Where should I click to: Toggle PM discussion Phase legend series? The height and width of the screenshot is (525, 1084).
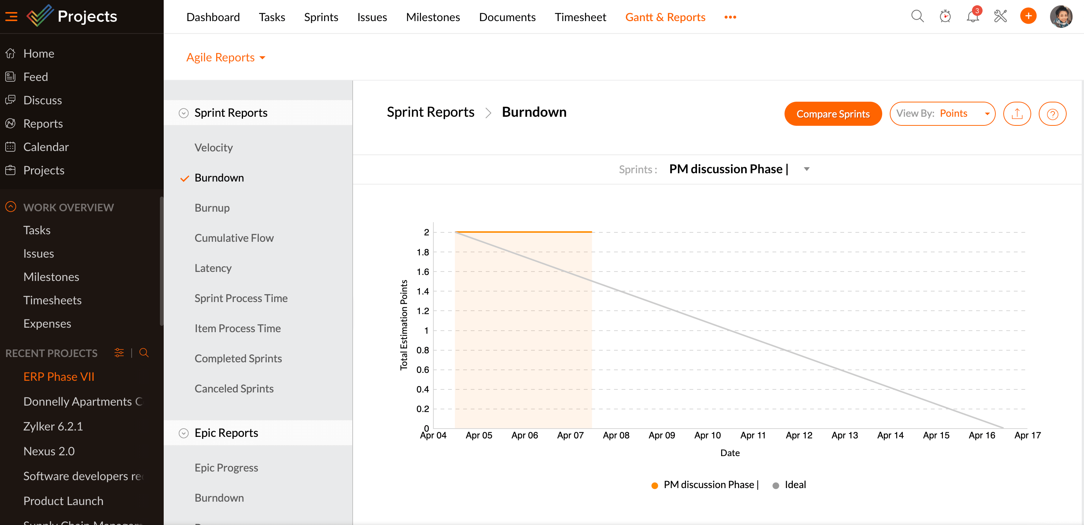705,485
